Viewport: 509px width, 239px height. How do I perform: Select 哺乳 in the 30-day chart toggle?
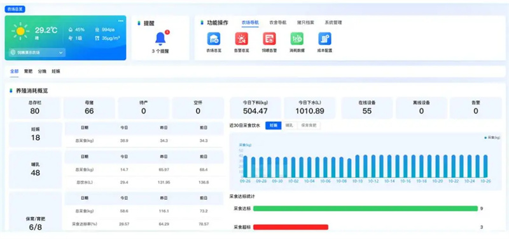[289, 126]
